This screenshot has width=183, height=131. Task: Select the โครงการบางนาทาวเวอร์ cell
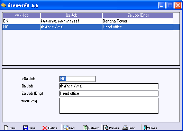click(x=71, y=21)
